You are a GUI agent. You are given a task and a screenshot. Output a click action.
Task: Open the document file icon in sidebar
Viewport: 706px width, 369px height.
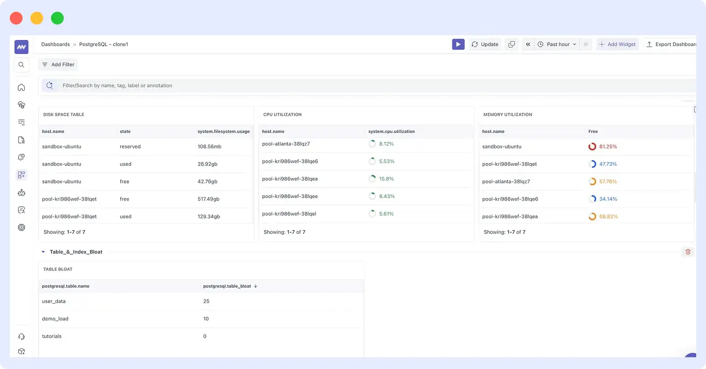21,140
